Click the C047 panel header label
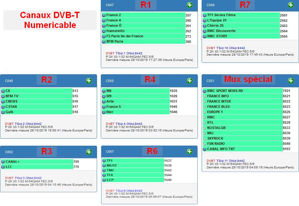The height and width of the screenshot is (206, 299). click(x=110, y=5)
